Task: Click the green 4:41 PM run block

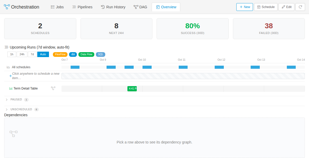Action: point(132,88)
